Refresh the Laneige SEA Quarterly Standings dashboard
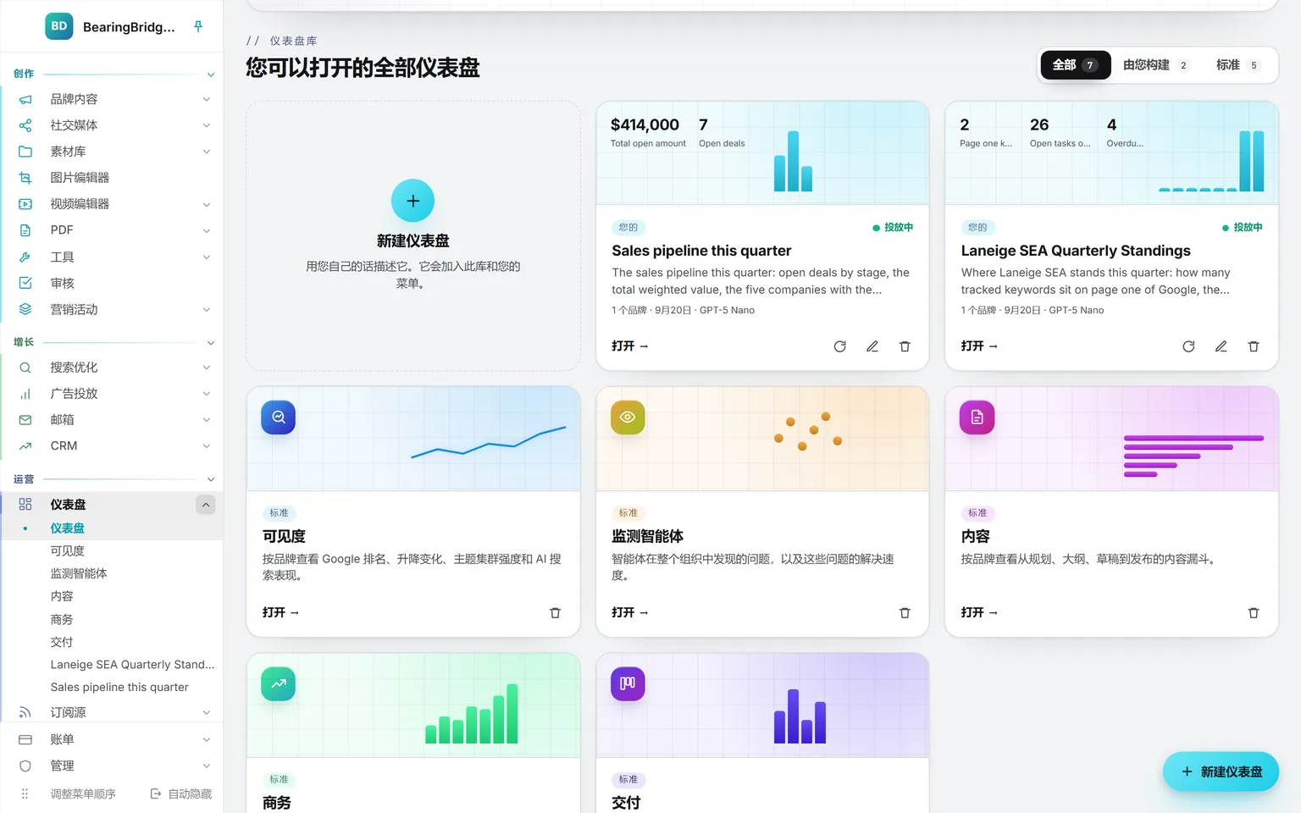 [x=1188, y=346]
